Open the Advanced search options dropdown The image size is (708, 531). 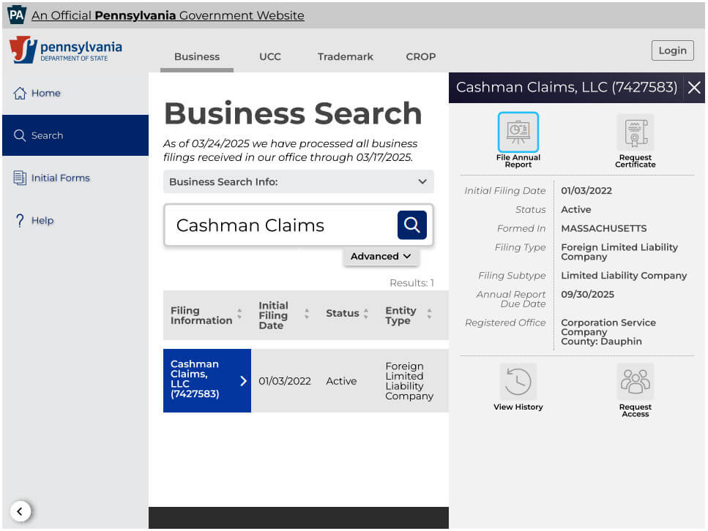tap(381, 256)
